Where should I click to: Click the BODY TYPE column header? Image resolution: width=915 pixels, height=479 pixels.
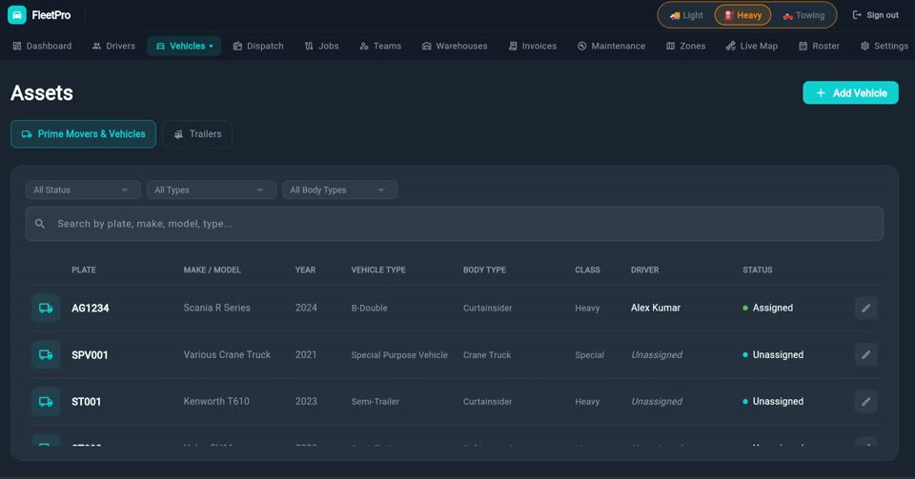pyautogui.click(x=484, y=269)
